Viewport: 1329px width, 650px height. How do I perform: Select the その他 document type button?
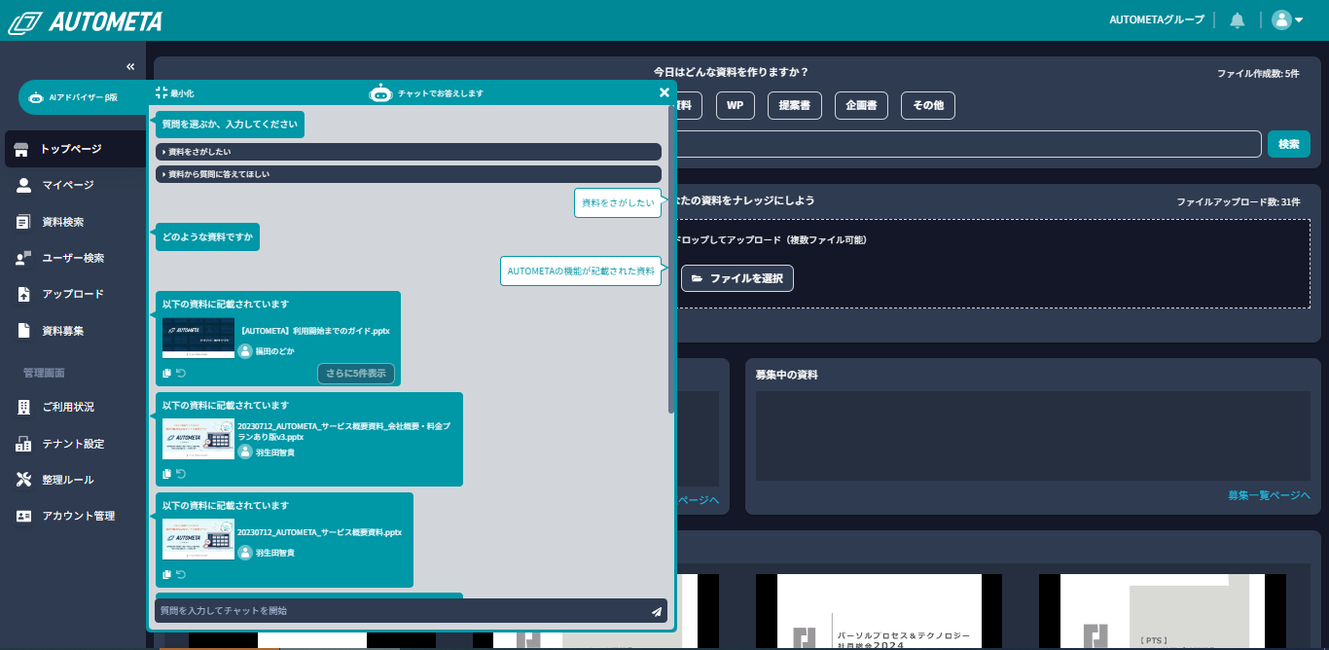click(x=928, y=105)
